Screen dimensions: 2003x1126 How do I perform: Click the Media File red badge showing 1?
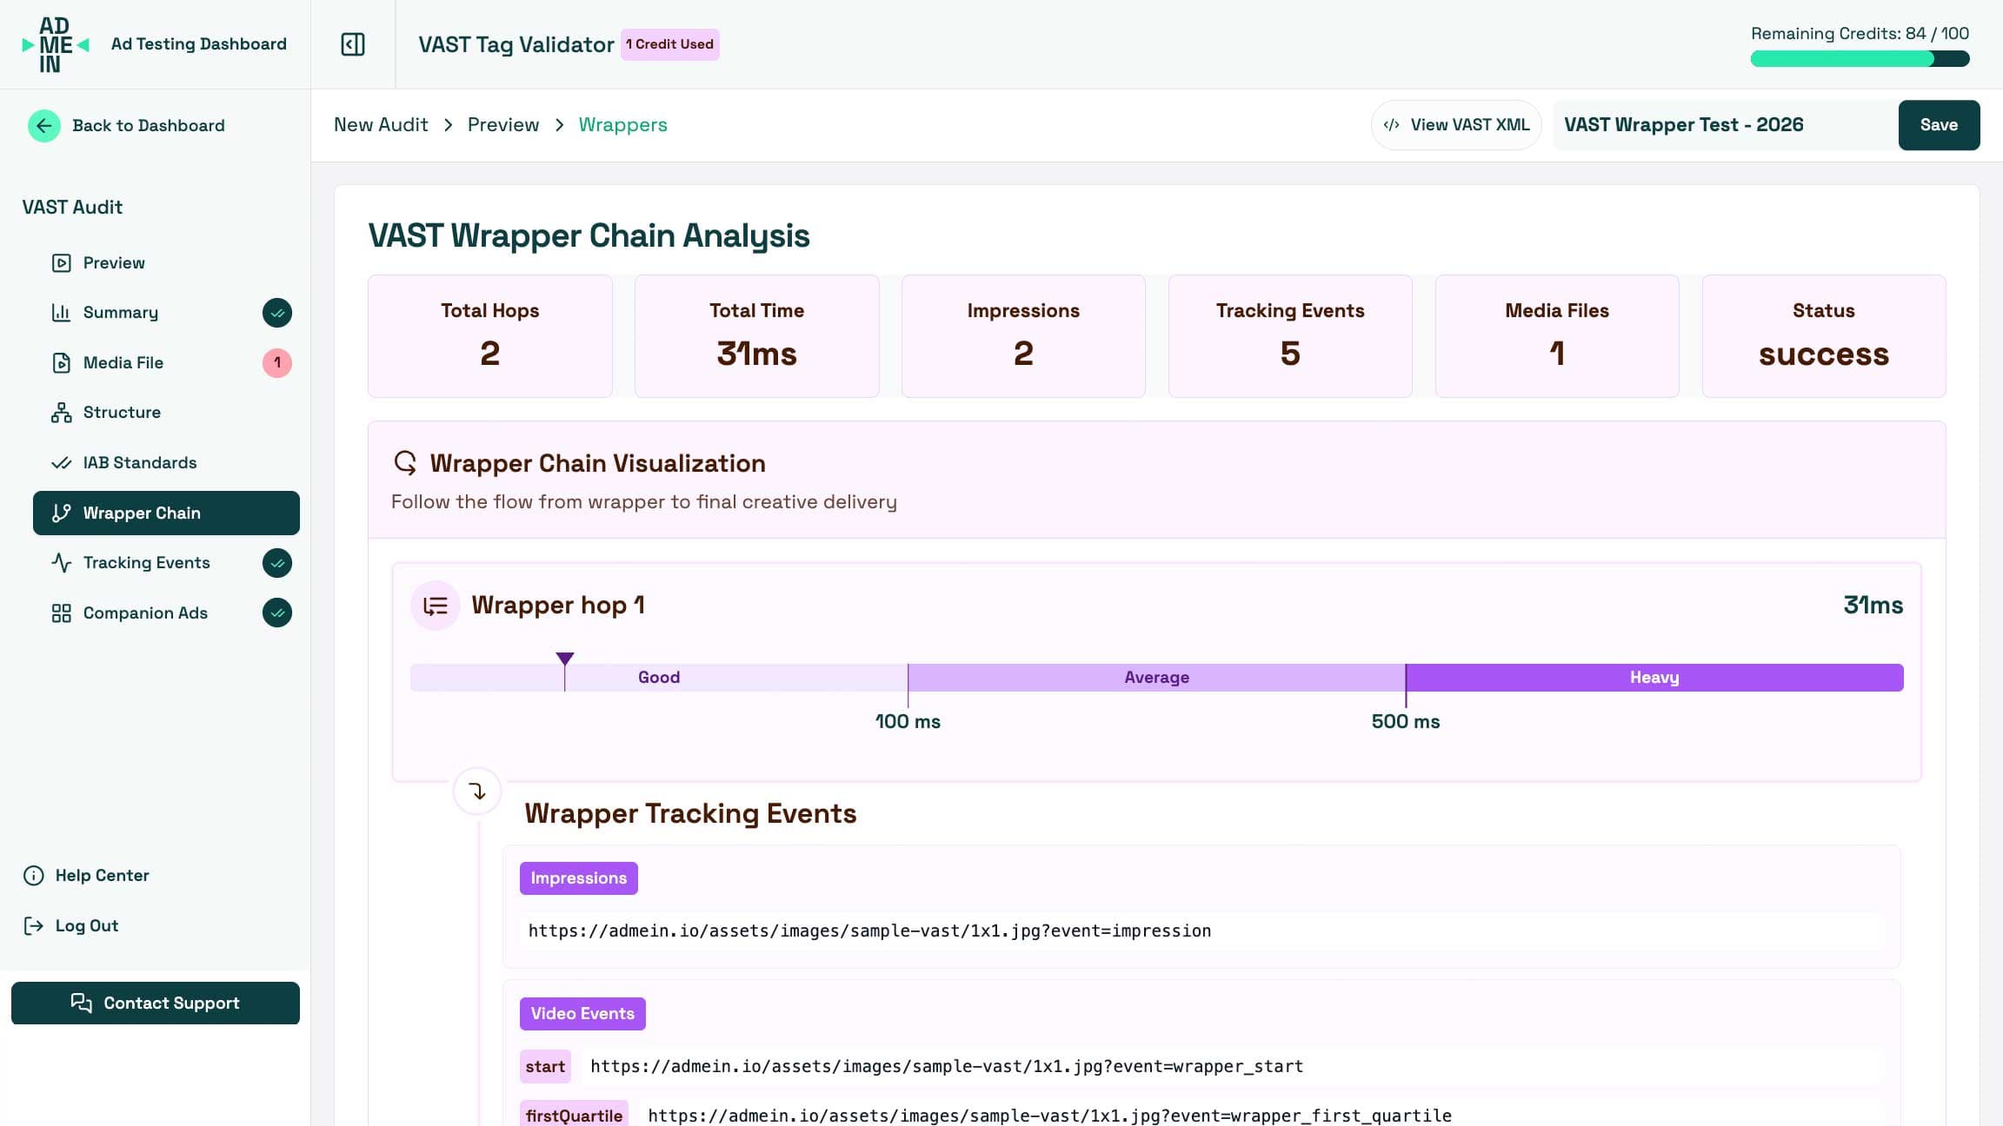tap(276, 362)
